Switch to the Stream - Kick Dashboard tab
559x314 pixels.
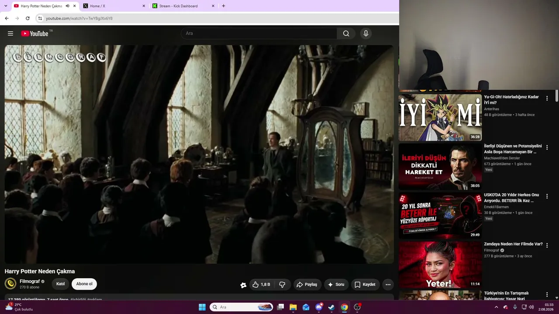pyautogui.click(x=183, y=6)
